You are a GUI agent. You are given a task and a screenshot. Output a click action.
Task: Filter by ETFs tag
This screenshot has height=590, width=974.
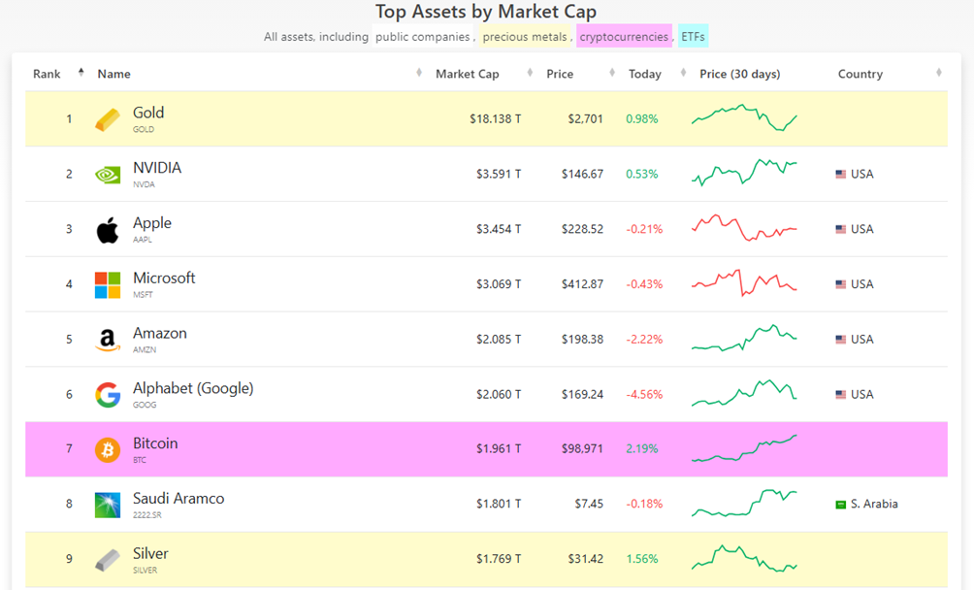tap(694, 37)
